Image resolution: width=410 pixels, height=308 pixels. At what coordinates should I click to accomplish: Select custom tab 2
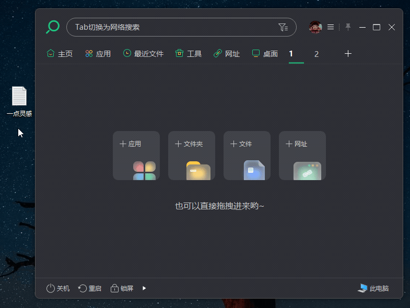tap(317, 54)
